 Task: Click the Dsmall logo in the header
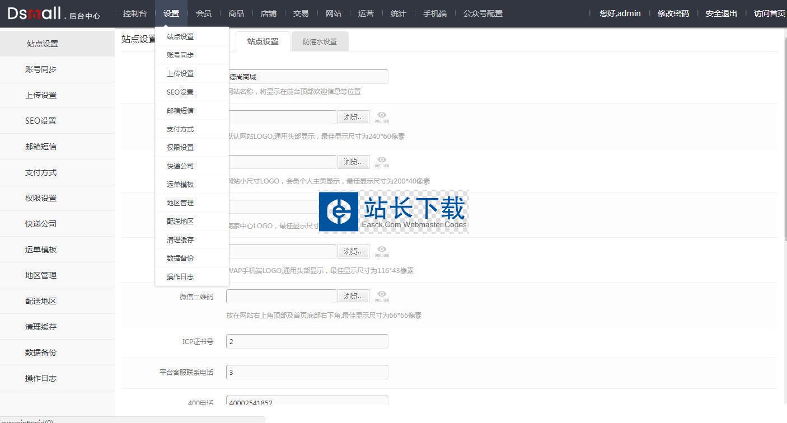click(35, 13)
